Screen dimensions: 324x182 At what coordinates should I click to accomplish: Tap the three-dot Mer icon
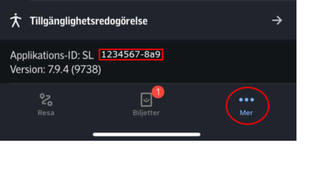coord(246,100)
